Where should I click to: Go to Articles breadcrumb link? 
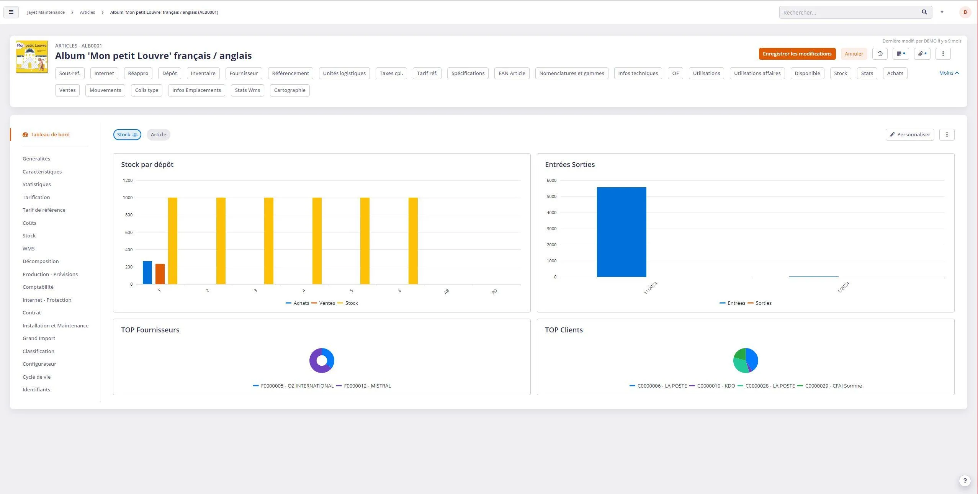pos(87,12)
